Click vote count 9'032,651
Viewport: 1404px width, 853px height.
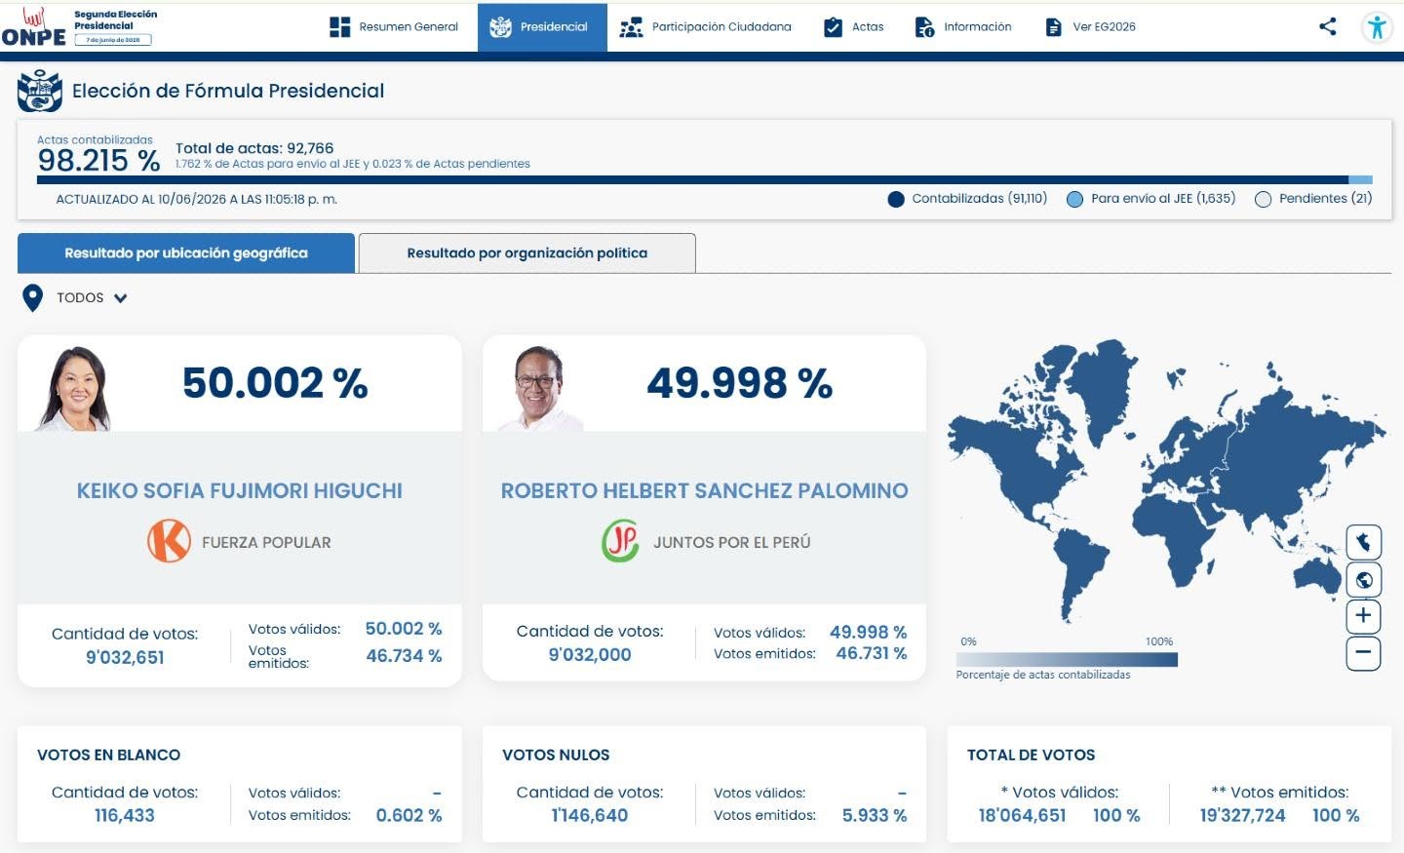pos(125,658)
